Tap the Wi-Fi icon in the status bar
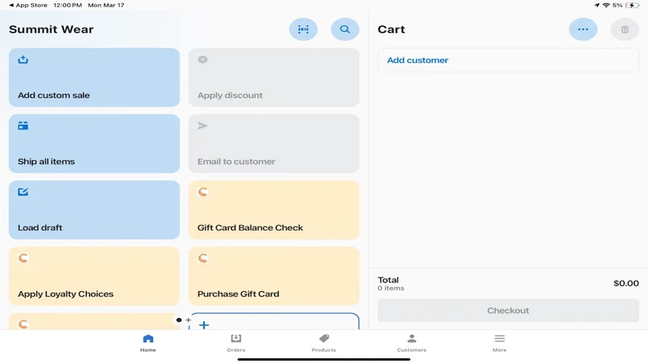 [x=606, y=6]
